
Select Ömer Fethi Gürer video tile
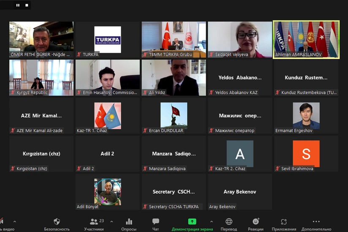pos(41,40)
